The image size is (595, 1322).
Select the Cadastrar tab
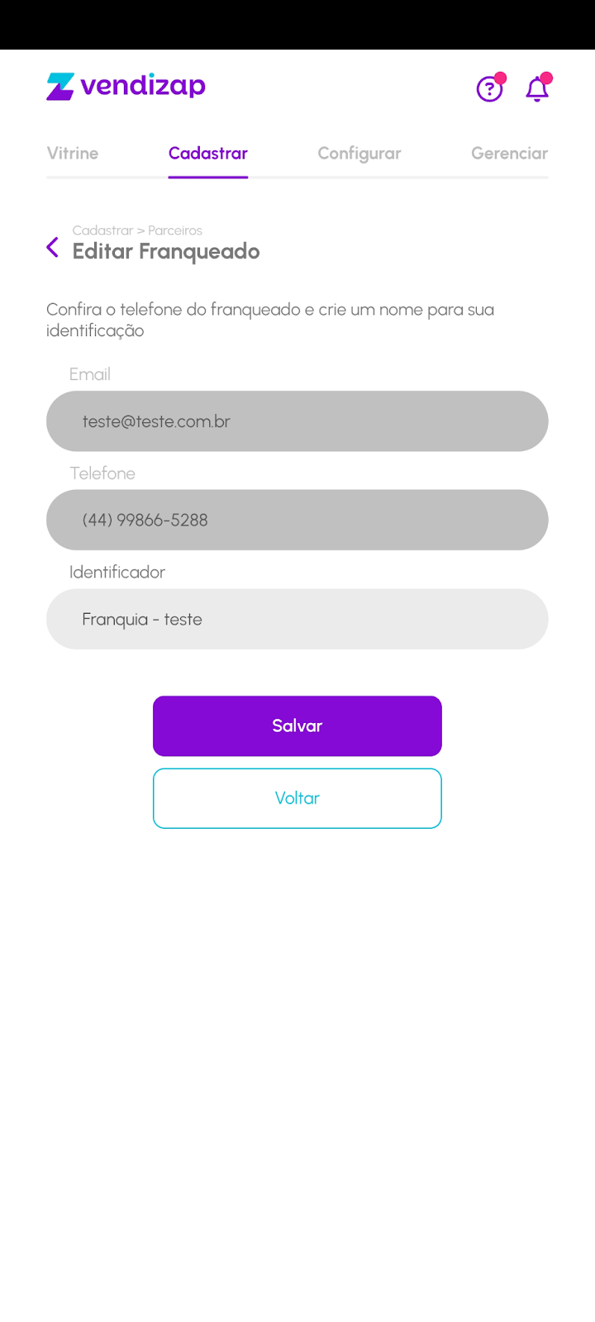[x=208, y=153]
